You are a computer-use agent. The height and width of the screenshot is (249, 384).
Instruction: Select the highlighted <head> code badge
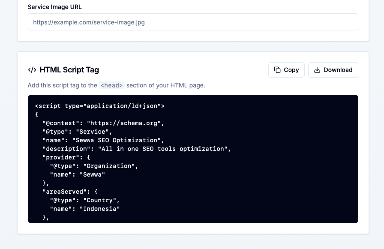point(111,85)
